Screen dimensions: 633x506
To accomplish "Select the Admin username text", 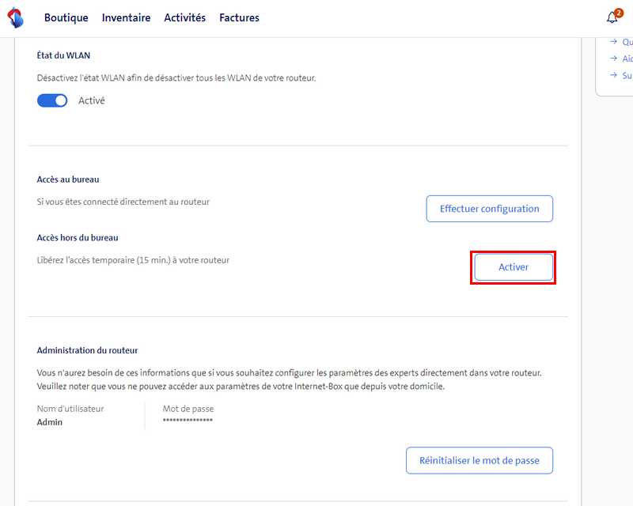I will click(50, 422).
